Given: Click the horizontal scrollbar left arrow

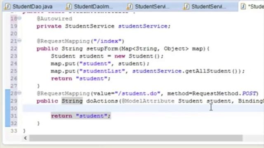Looking at the screenshot, I should [26, 138].
